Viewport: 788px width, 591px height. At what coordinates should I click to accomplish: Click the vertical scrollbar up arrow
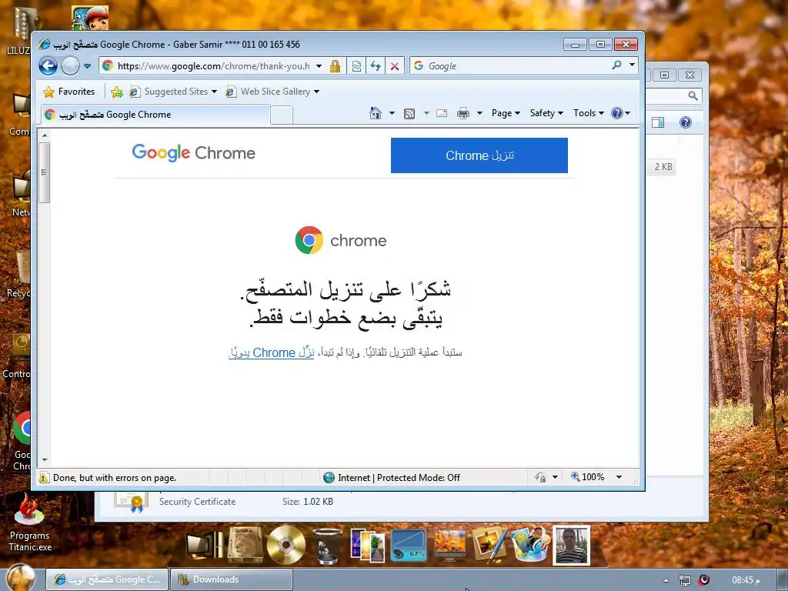[x=45, y=135]
